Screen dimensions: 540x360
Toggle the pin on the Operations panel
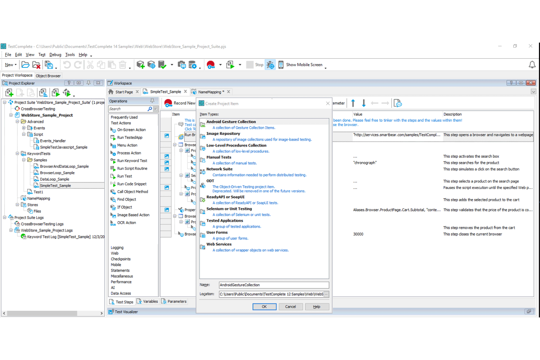[x=152, y=101]
